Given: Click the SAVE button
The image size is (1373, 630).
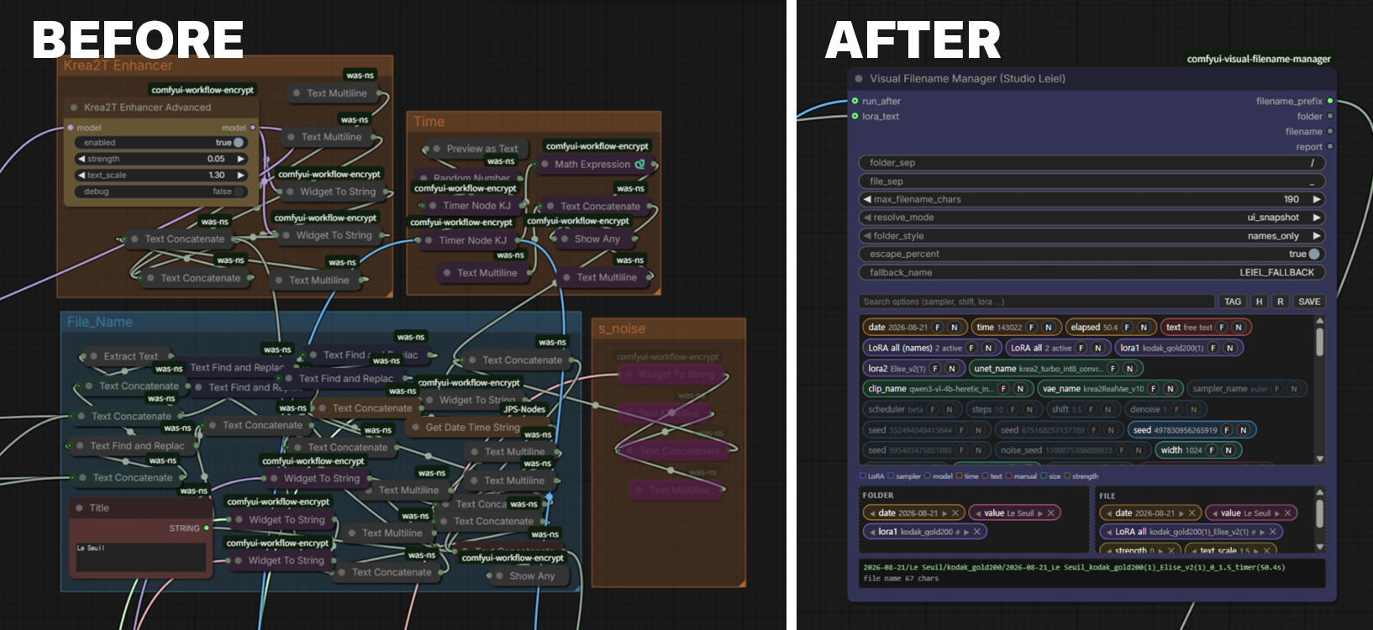Looking at the screenshot, I should point(1309,302).
